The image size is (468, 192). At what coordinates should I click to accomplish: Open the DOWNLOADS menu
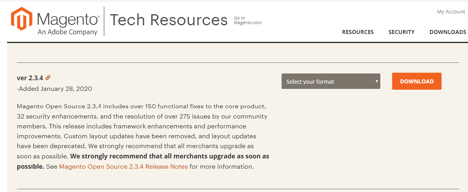448,32
